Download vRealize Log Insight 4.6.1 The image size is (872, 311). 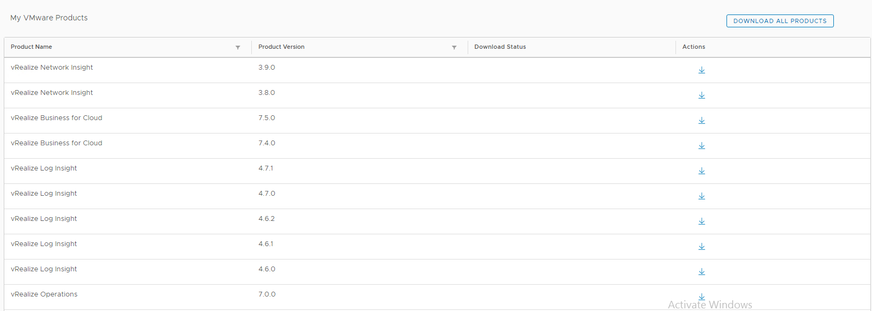tap(701, 247)
